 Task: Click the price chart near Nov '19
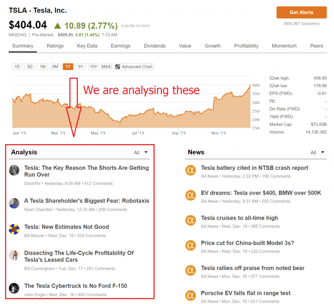[x=219, y=113]
